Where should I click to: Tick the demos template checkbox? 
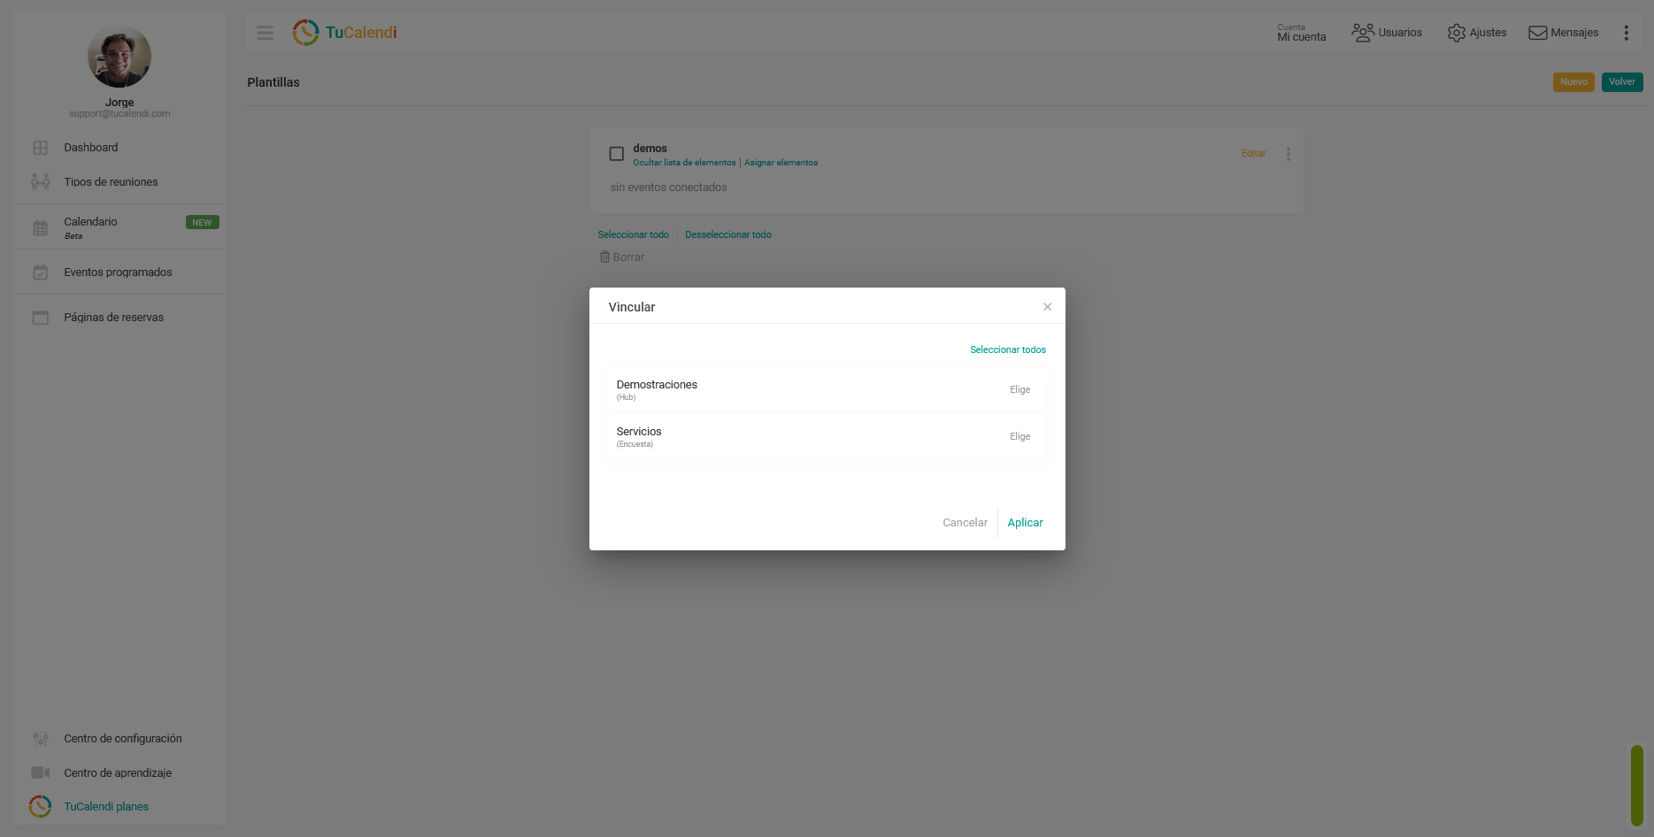click(617, 154)
